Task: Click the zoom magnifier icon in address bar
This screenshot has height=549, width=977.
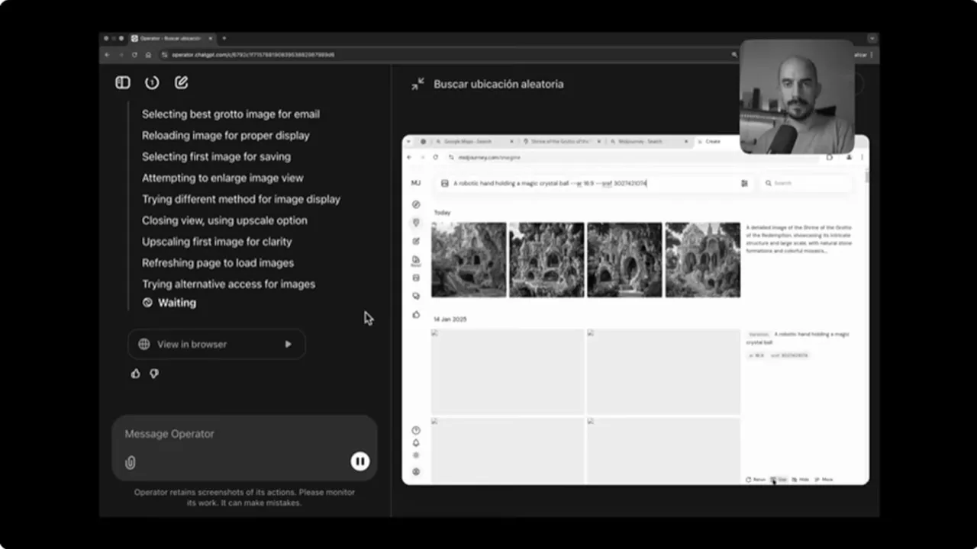Action: pos(734,55)
